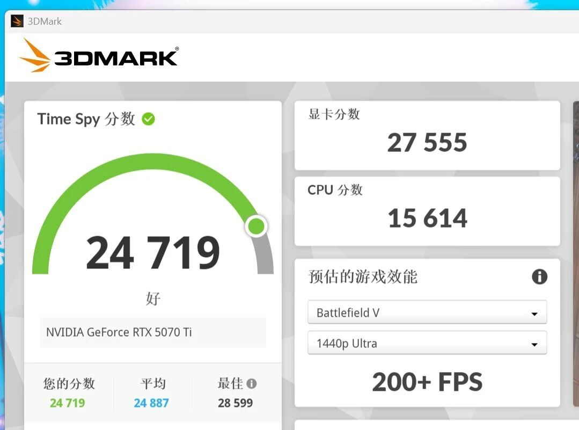Viewport: 579px width, 430px height.
Task: Click the 预估的游戏效能 heading
Action: (x=363, y=276)
